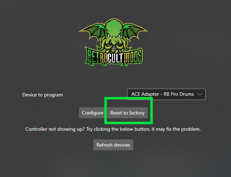Click the left bat wing of the logo

92,31
